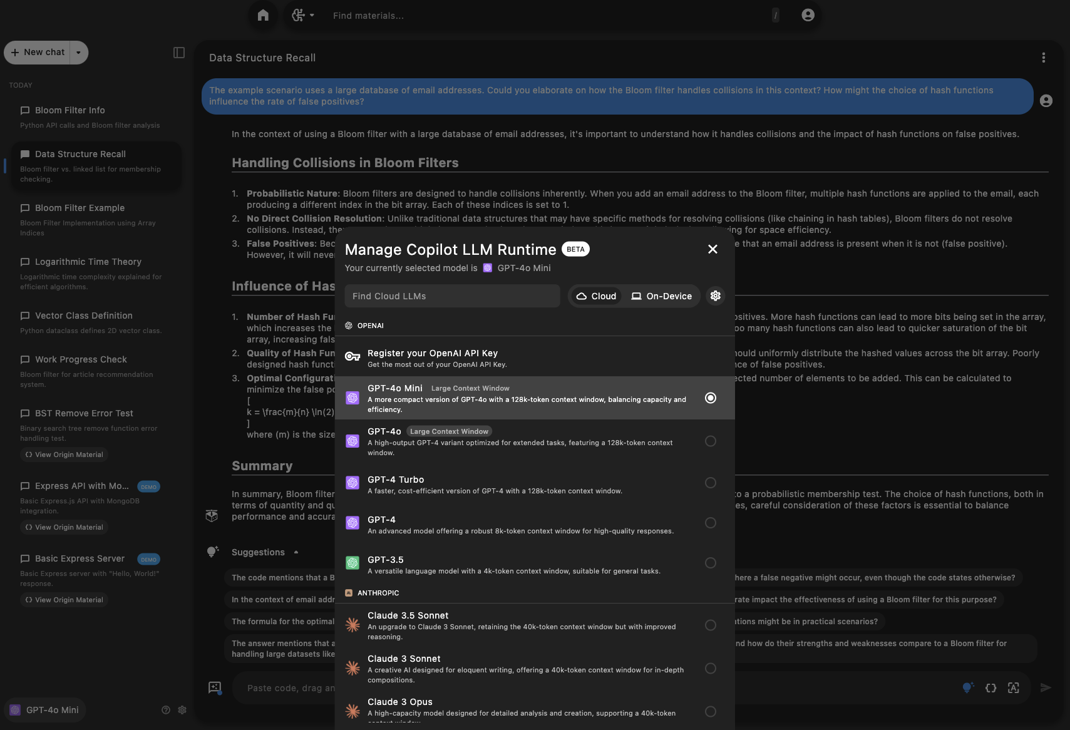Open the Work Progress Check conversation
Screen dimensions: 1070x730
(x=96, y=371)
